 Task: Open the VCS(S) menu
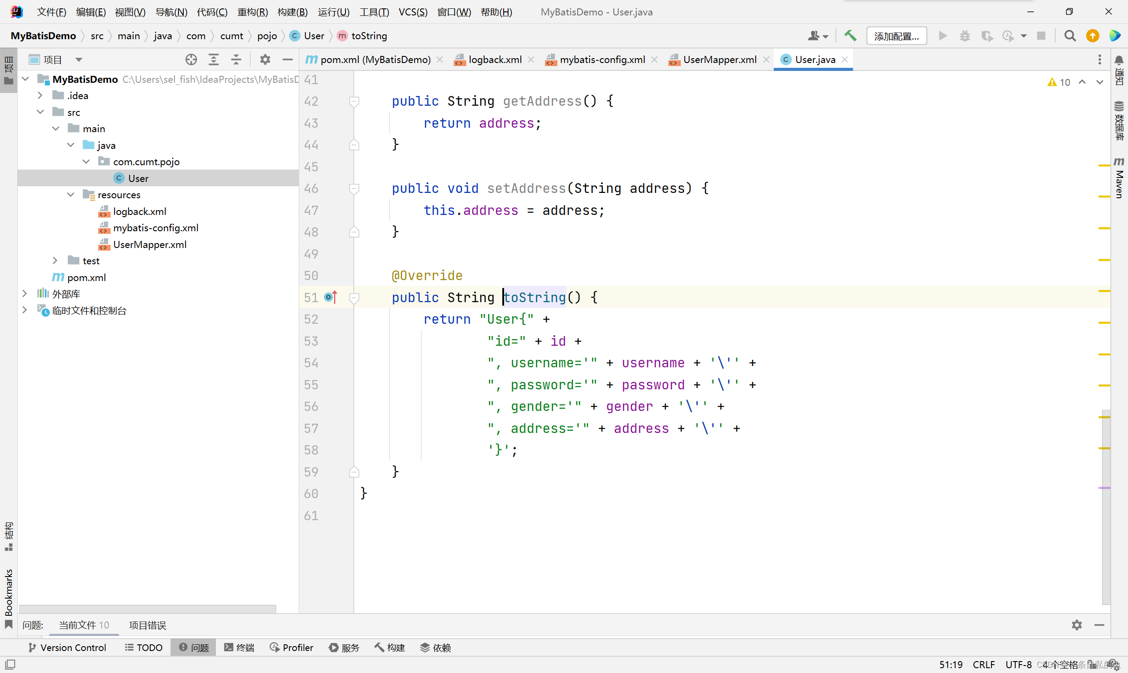(413, 12)
